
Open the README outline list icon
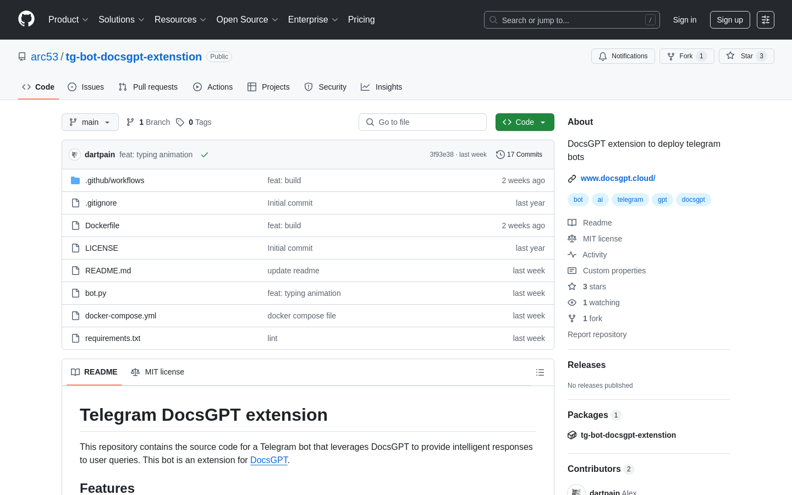tap(540, 372)
